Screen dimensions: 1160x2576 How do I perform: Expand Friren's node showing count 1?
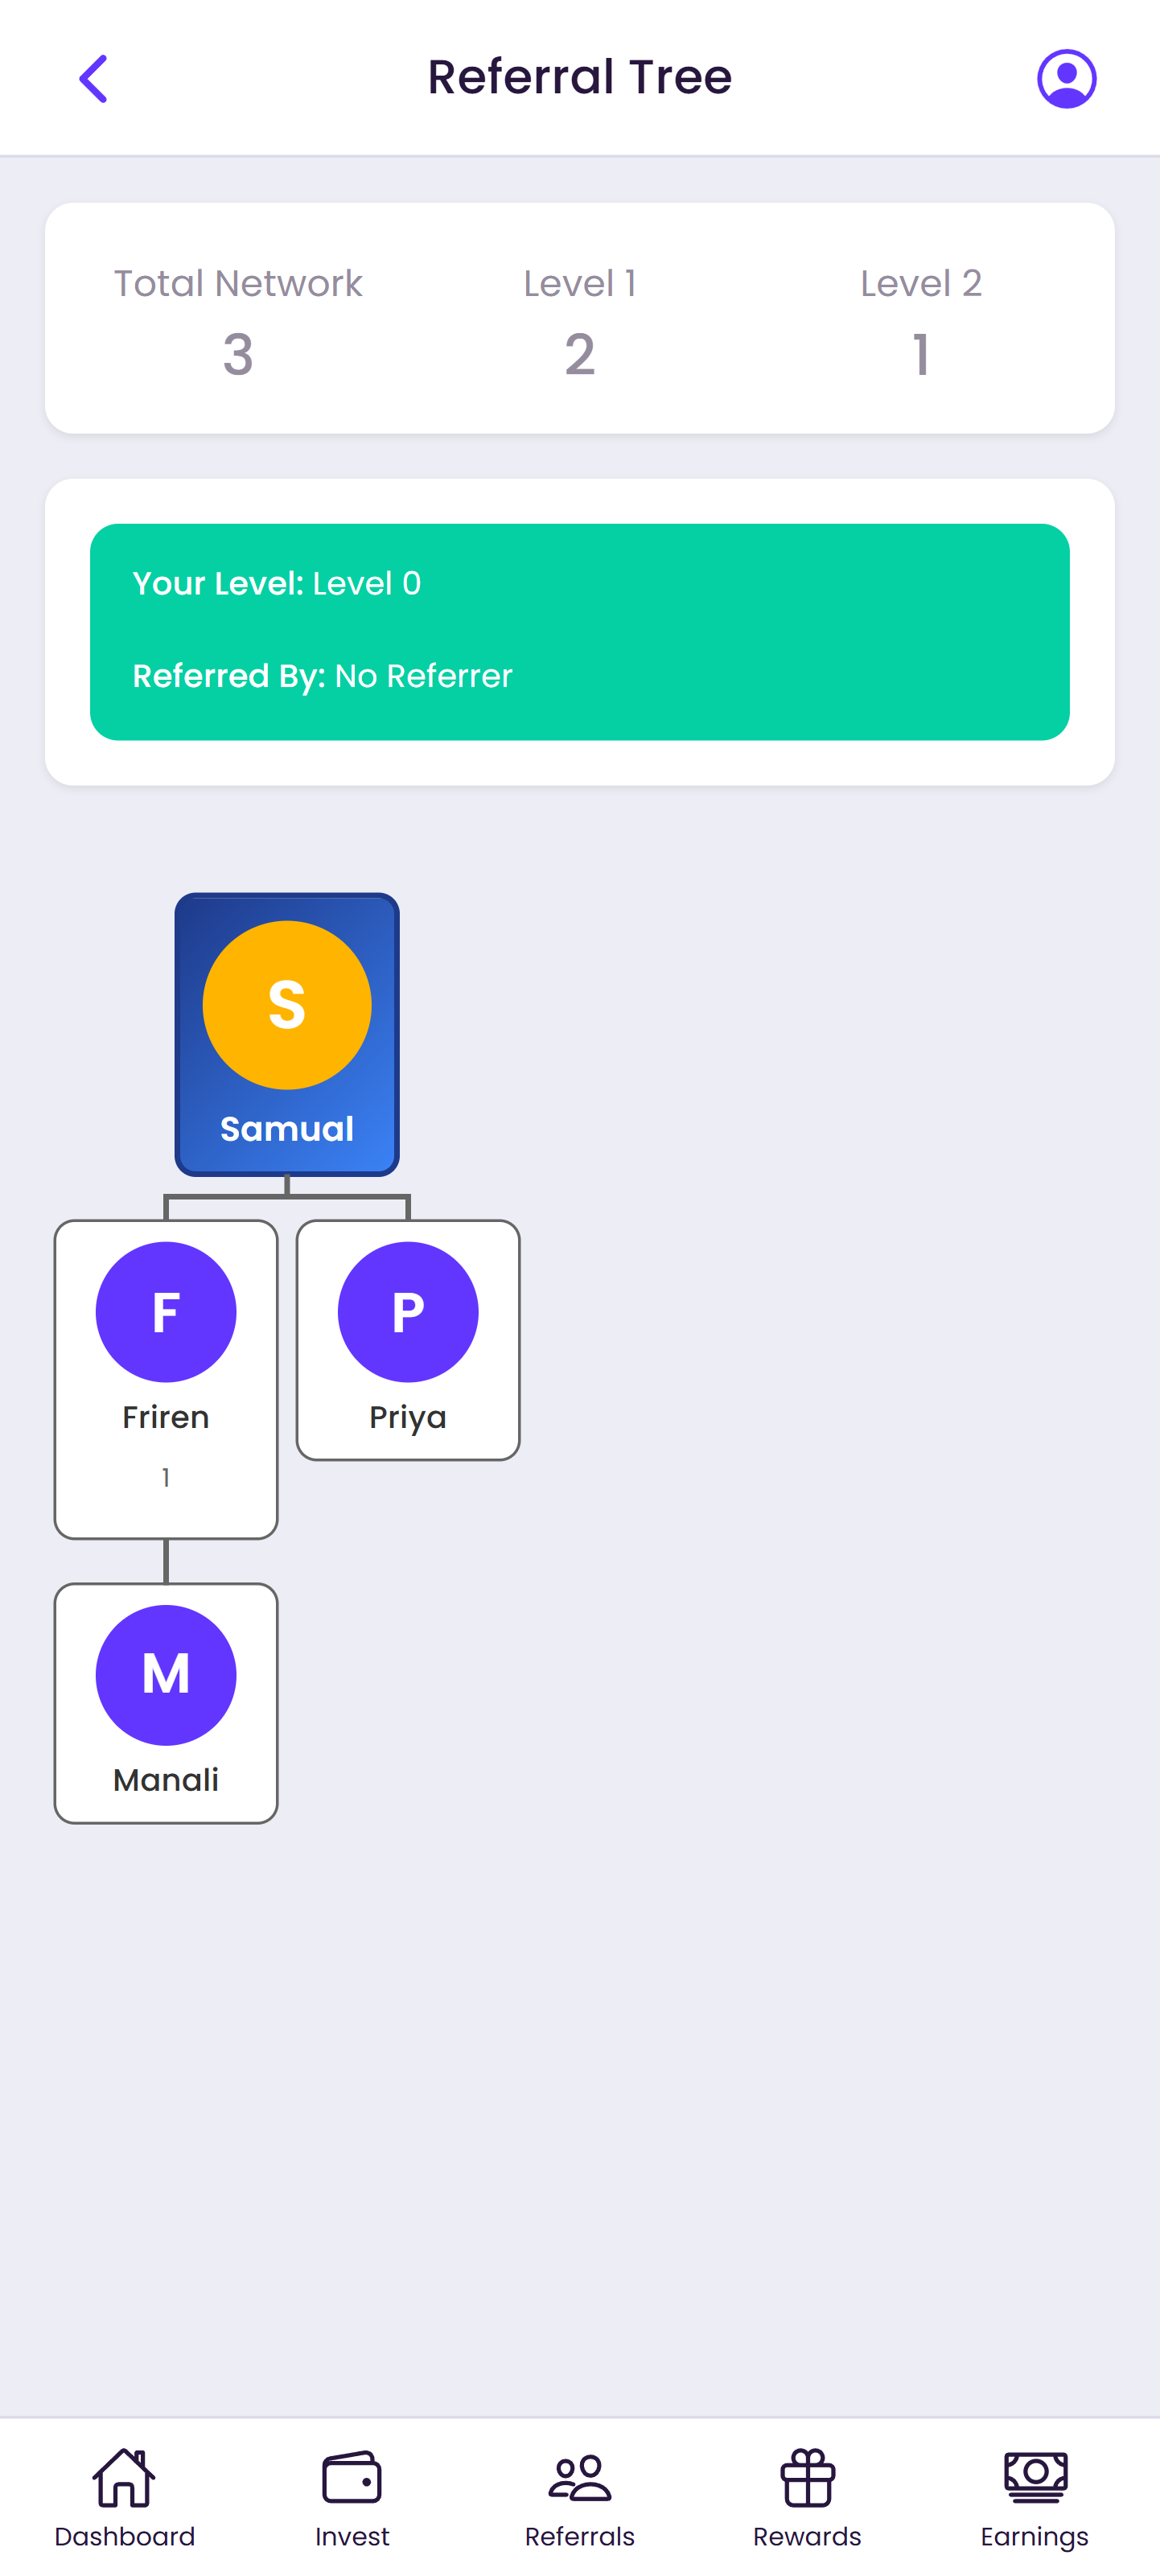pos(166,1477)
